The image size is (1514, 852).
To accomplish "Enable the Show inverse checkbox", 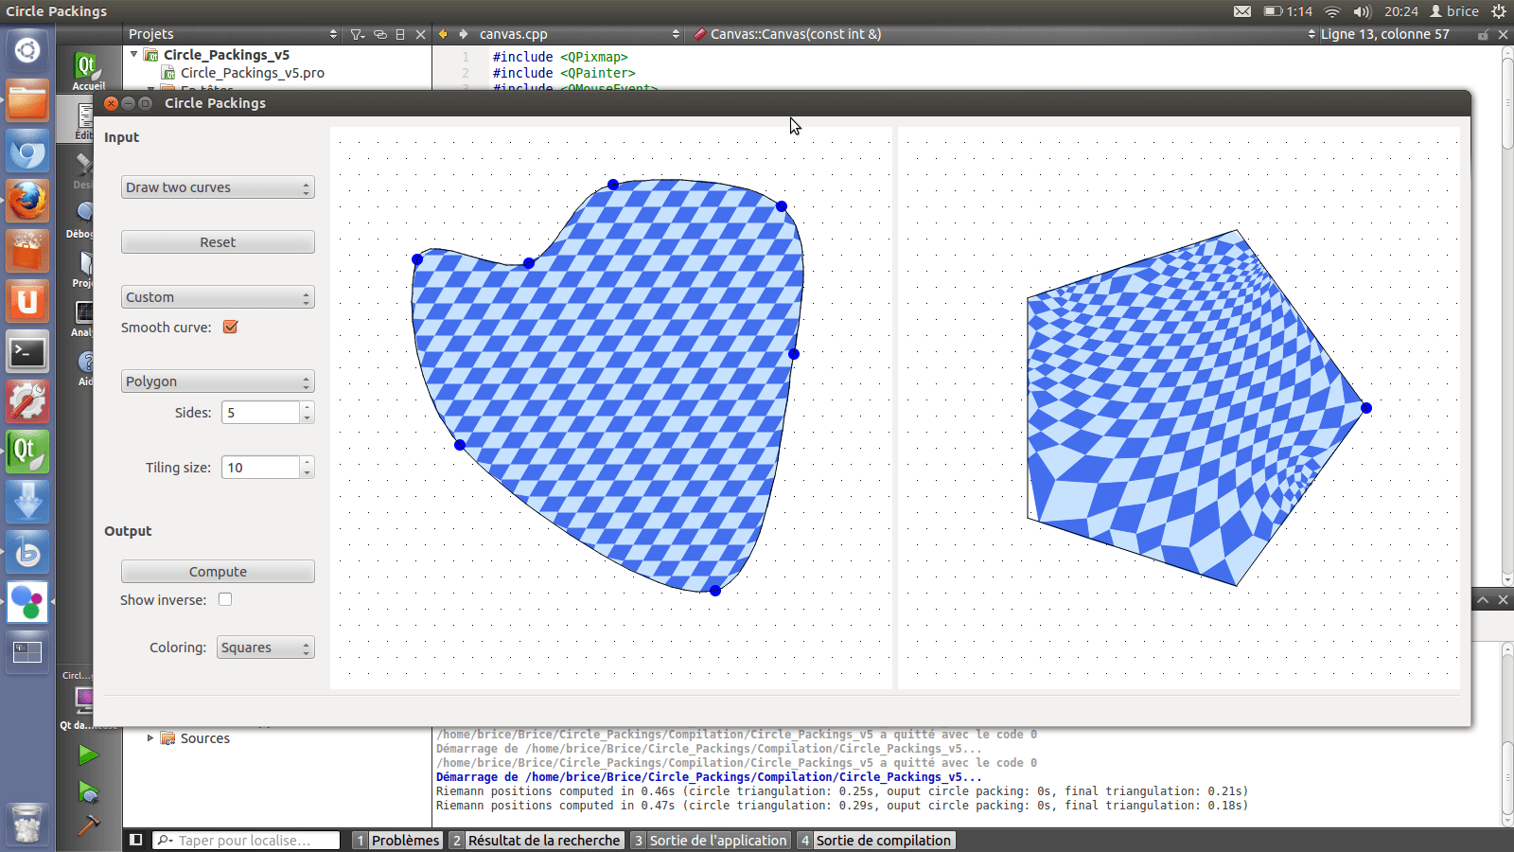I will point(225,599).
